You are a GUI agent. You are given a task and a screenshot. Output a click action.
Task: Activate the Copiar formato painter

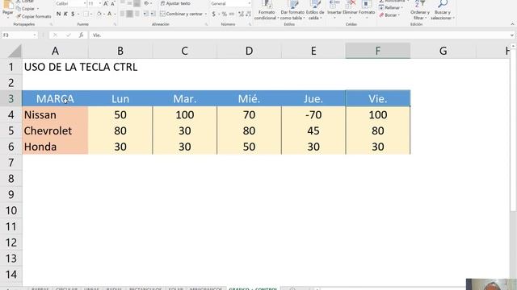34,16
